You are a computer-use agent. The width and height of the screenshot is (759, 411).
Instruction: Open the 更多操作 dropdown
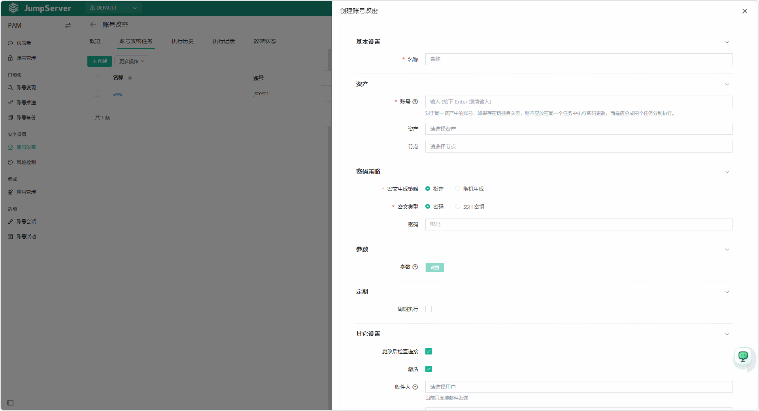[x=132, y=61]
